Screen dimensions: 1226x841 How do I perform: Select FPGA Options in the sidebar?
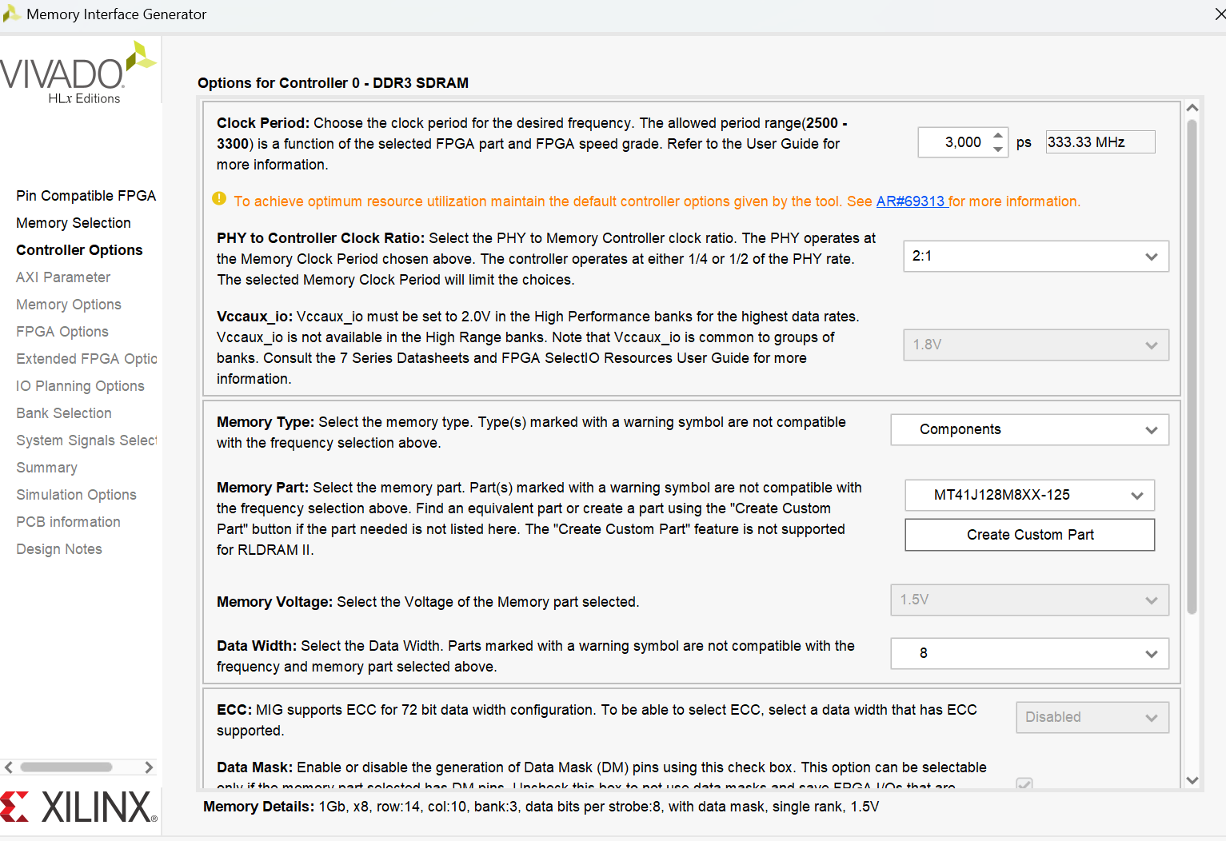[x=62, y=332]
